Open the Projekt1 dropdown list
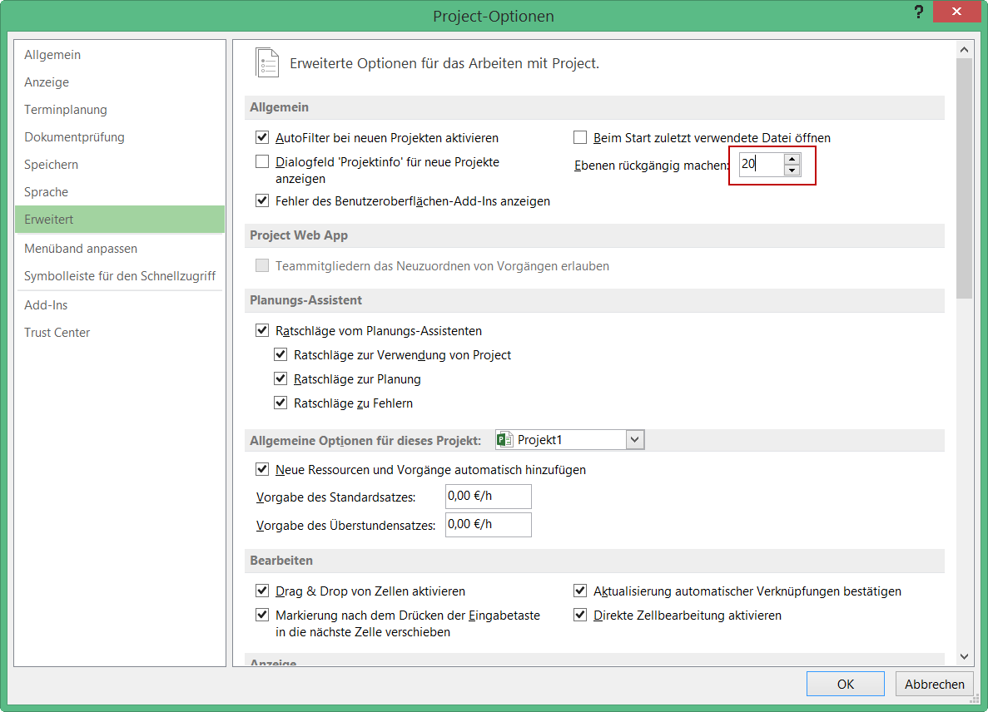The width and height of the screenshot is (988, 712). (635, 440)
